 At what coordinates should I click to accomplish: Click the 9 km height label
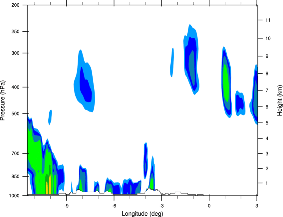coord(267,56)
